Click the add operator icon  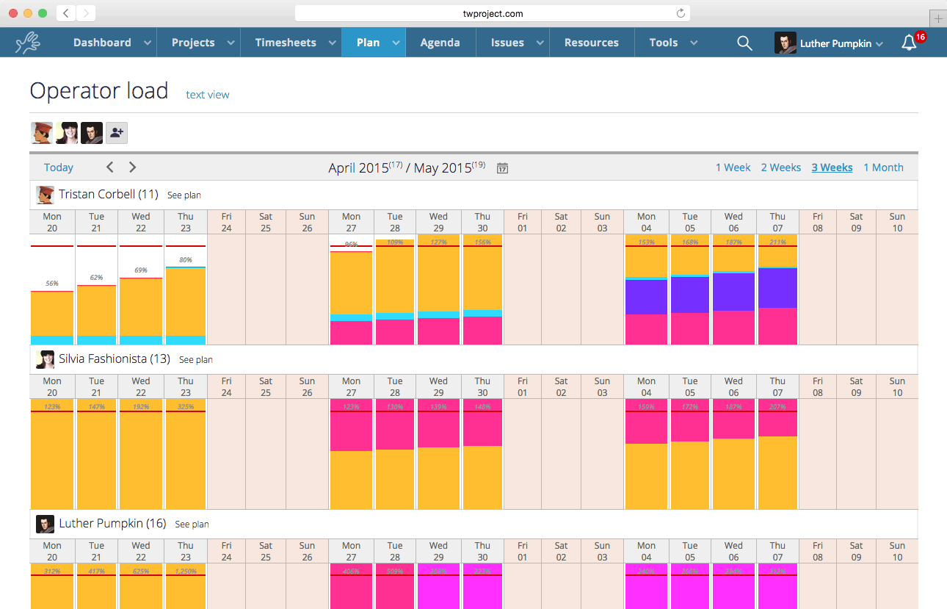[117, 133]
